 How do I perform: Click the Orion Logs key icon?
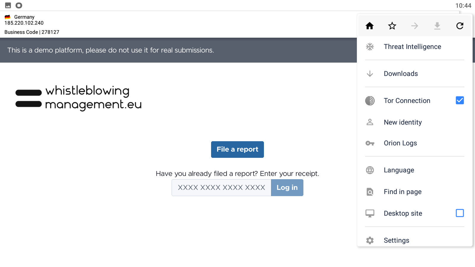point(370,143)
